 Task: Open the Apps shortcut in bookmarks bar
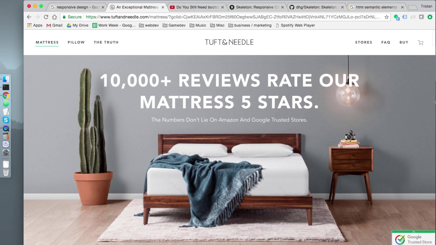(x=35, y=25)
